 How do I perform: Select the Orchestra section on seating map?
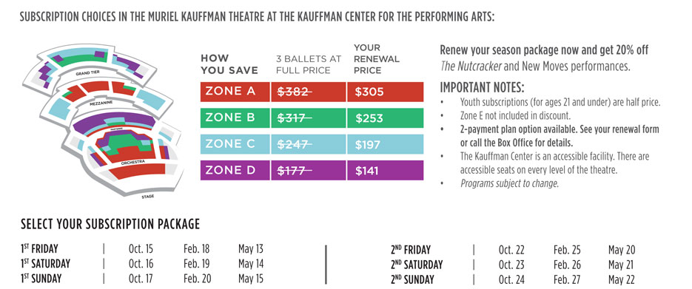(x=132, y=163)
